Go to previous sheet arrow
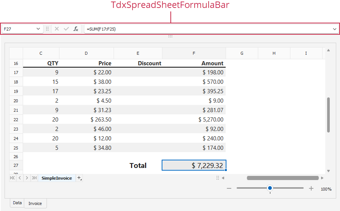The width and height of the screenshot is (340, 211). click(x=20, y=178)
